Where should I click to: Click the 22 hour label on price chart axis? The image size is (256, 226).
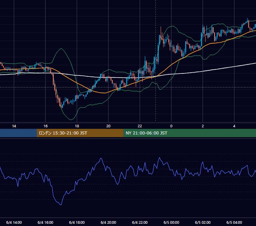click(140, 126)
